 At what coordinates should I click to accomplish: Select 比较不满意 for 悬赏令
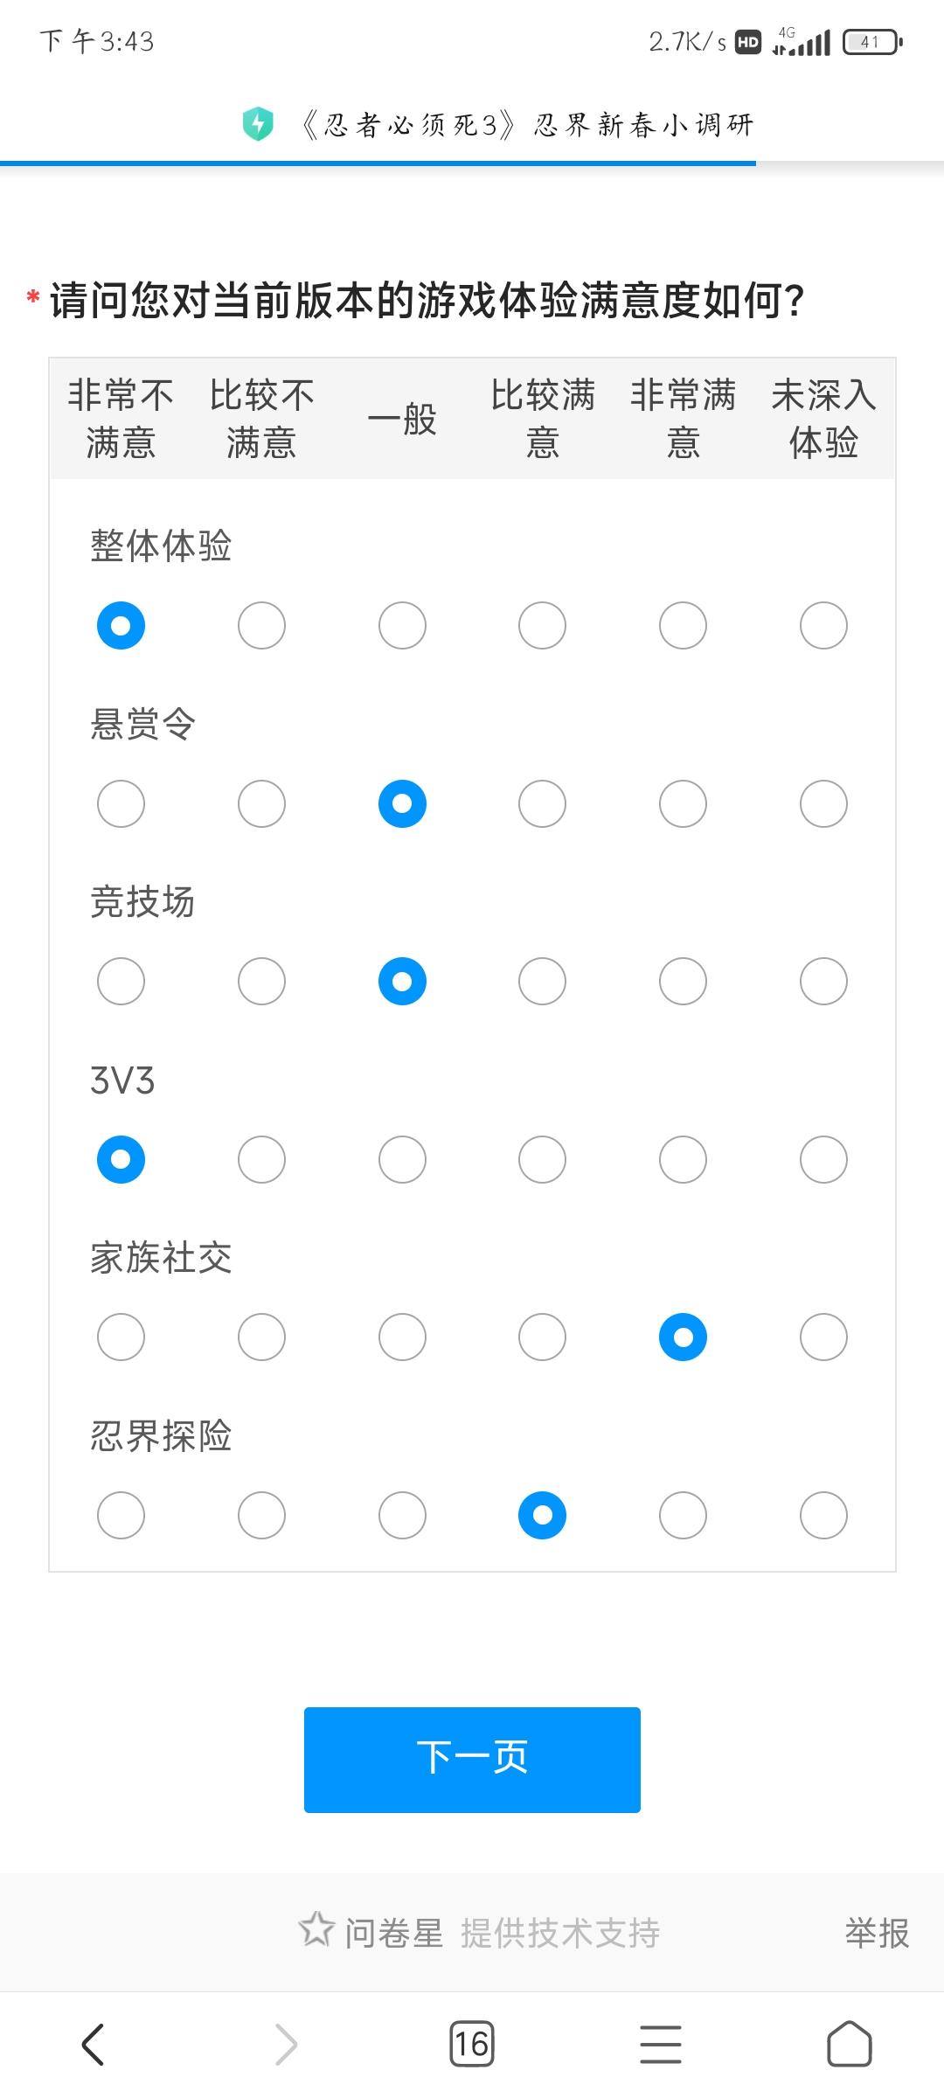pyautogui.click(x=261, y=804)
